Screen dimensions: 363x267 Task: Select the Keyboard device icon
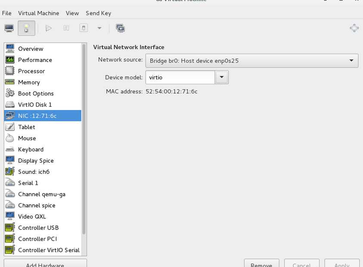tap(10, 149)
